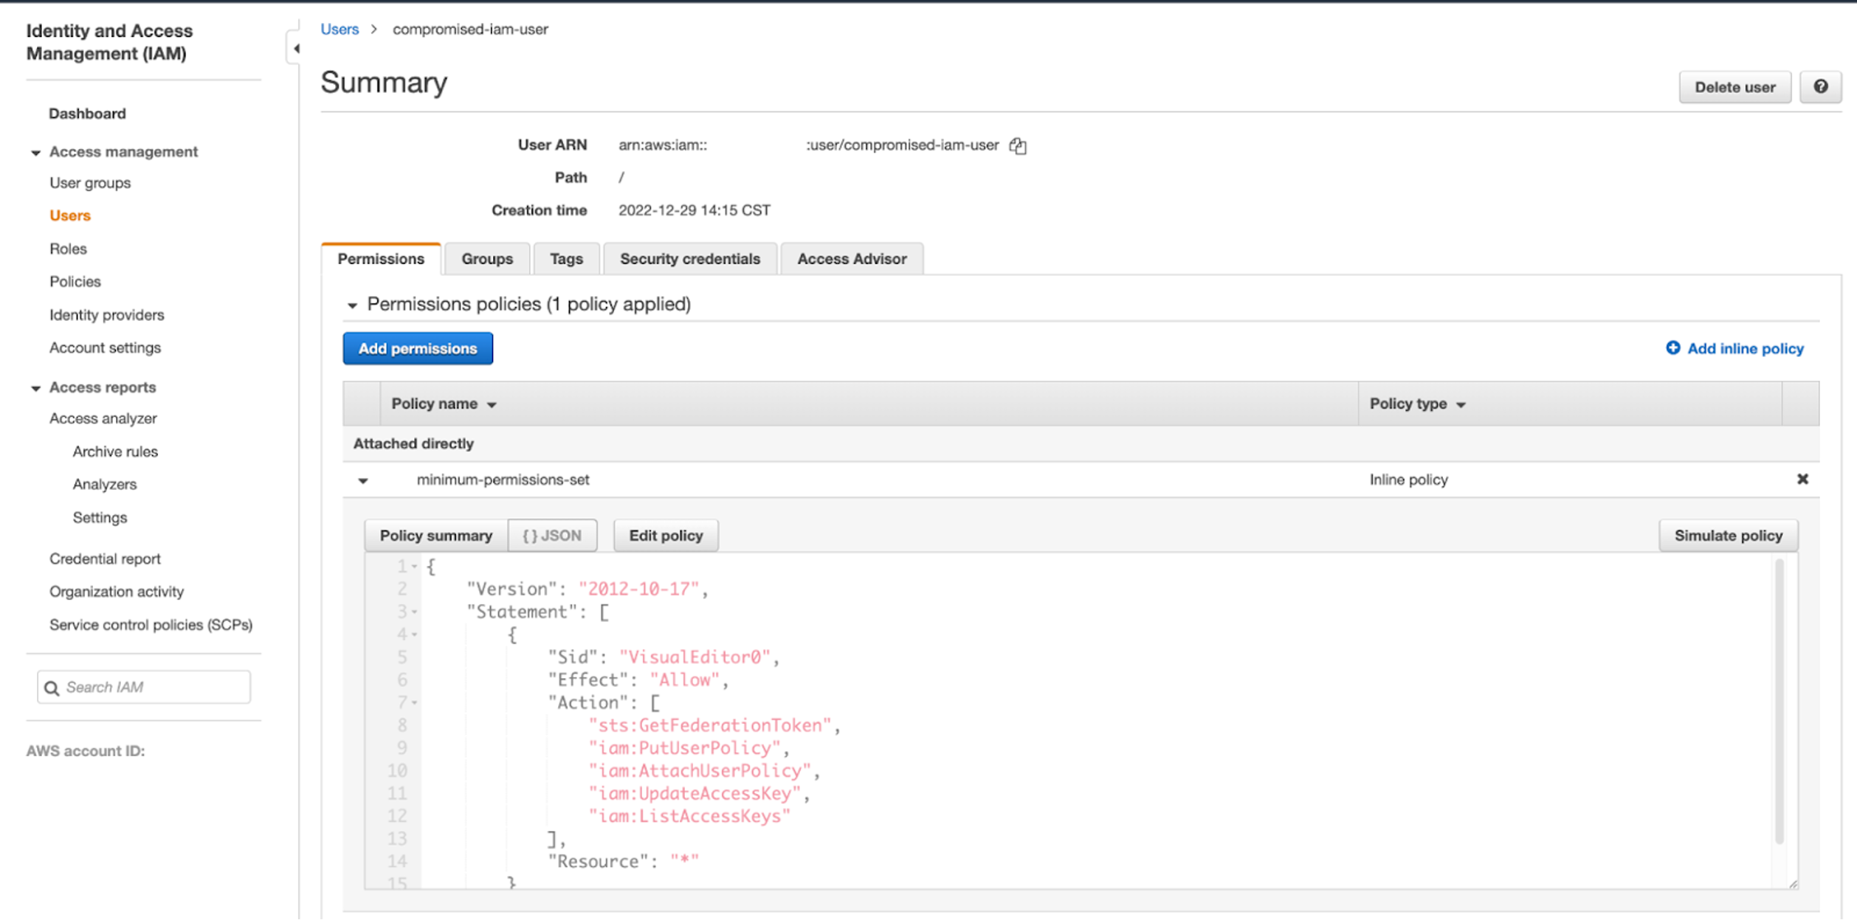Click the "2012-10-17" version value
The width and height of the screenshot is (1857, 920).
tap(638, 589)
